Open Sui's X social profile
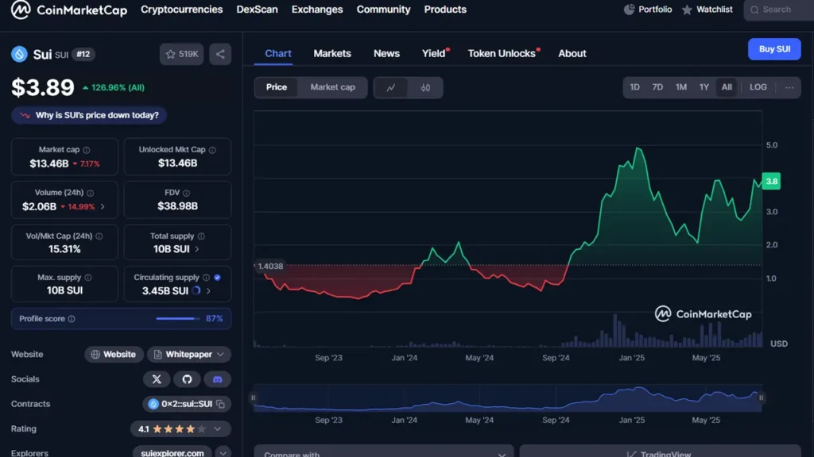 click(x=157, y=379)
